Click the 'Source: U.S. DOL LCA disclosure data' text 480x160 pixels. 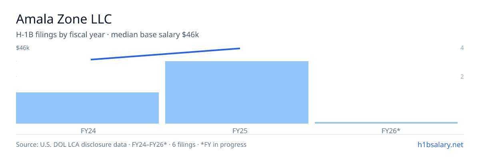69,144
